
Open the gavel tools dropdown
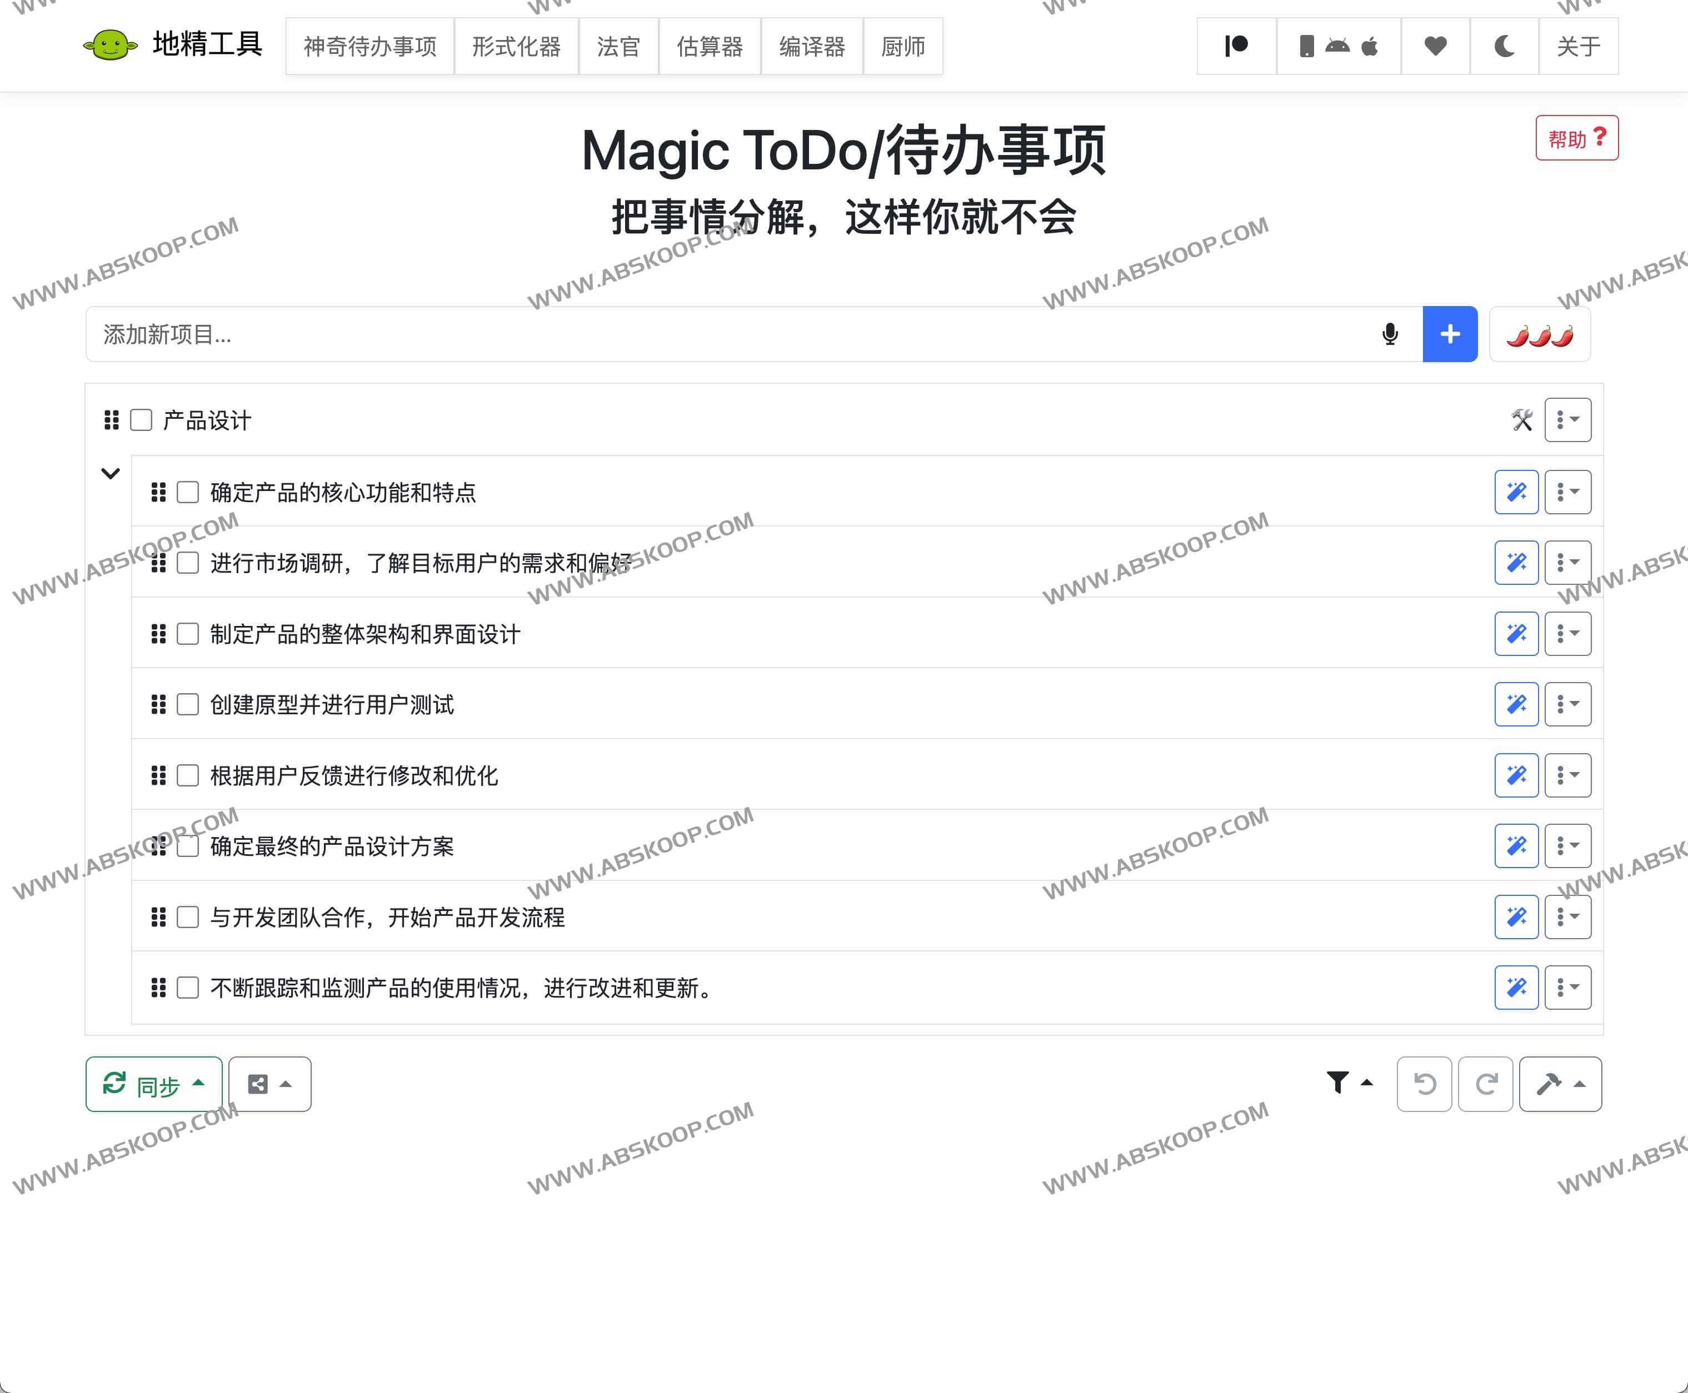[1560, 1084]
